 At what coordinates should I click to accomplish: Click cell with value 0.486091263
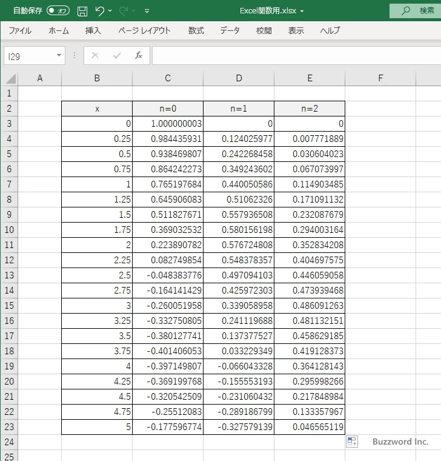pos(310,306)
